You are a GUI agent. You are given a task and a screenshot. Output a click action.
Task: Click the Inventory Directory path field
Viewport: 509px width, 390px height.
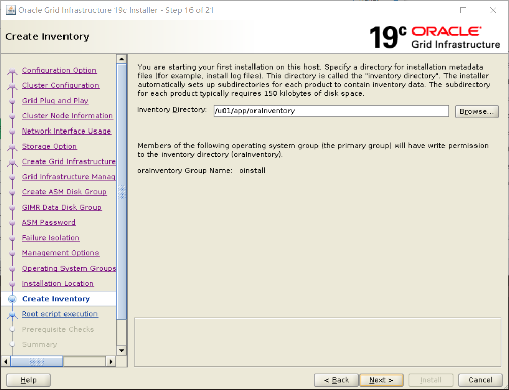(331, 111)
